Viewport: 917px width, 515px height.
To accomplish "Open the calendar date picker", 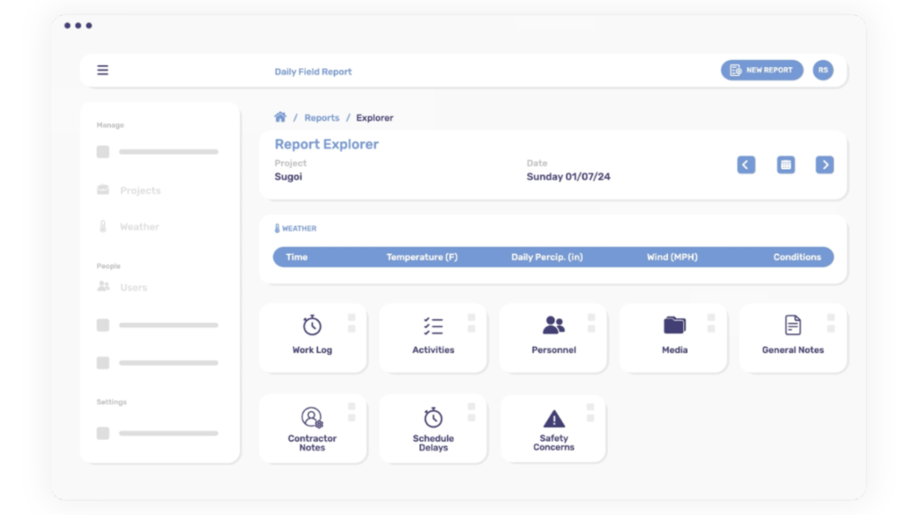I will [x=785, y=165].
